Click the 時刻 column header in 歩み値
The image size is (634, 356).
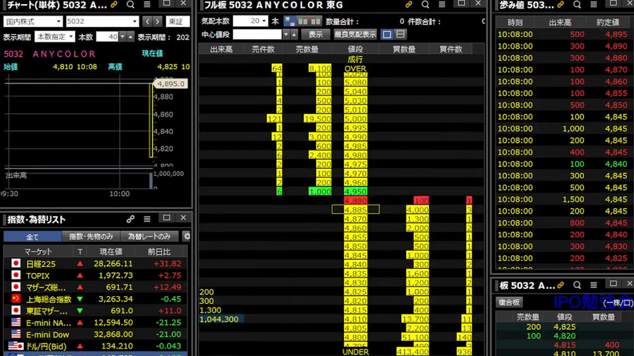point(514,22)
